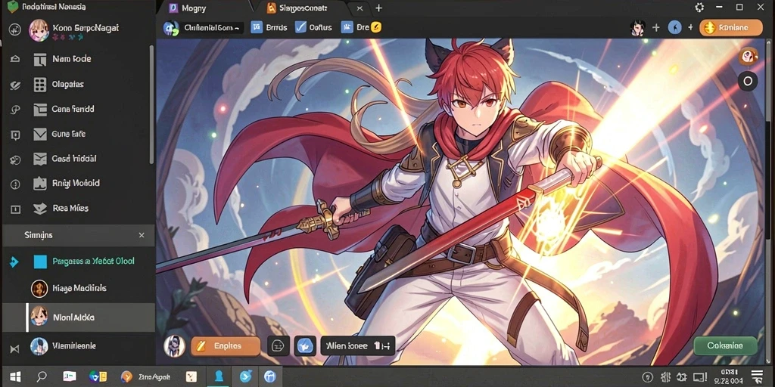Toggle the circle button at right edge
Image resolution: width=775 pixels, height=387 pixels.
[748, 81]
